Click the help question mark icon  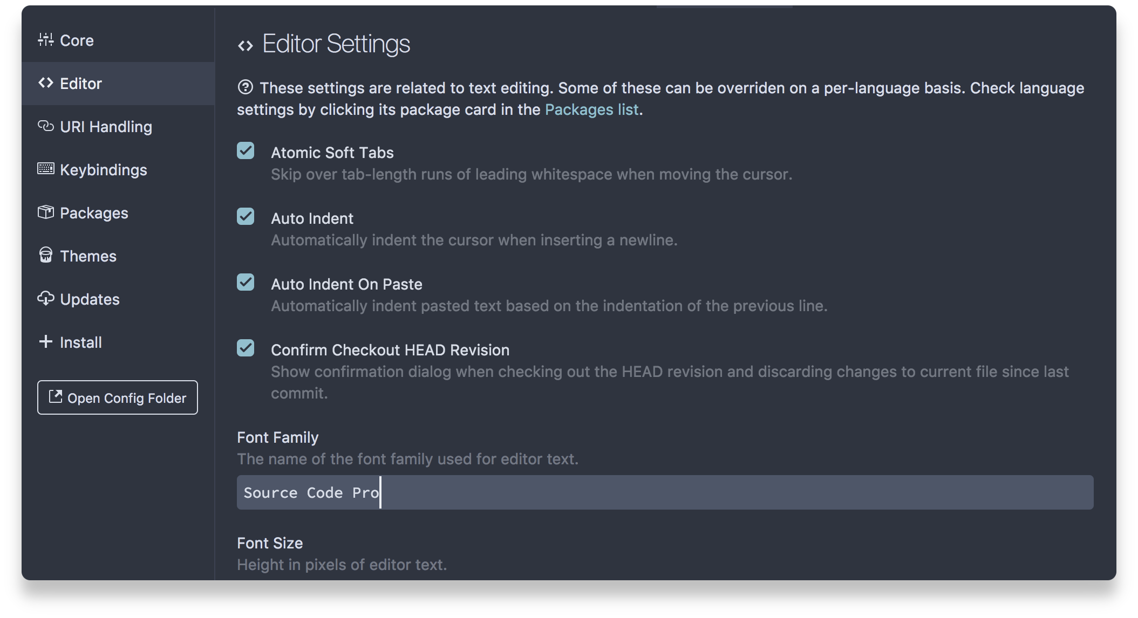click(x=245, y=87)
